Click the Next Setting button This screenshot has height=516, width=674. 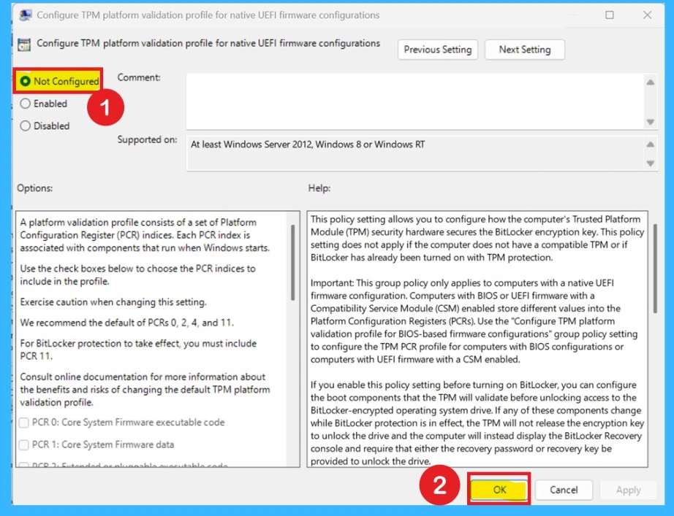click(x=524, y=50)
